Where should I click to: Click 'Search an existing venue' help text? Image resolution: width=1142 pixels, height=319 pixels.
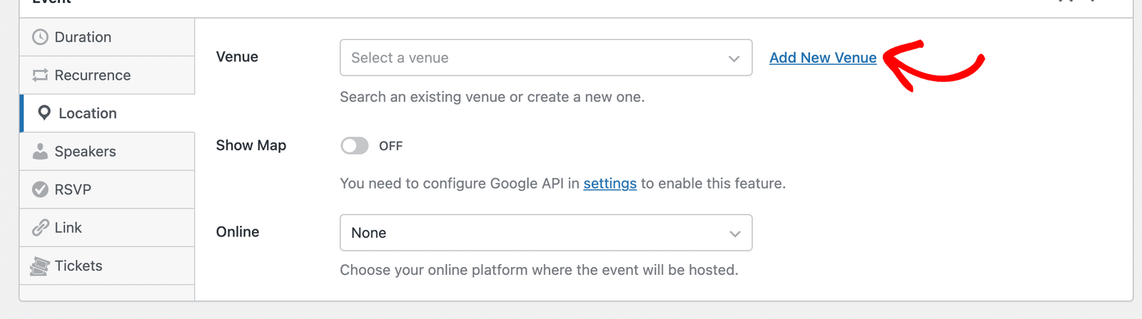pyautogui.click(x=492, y=97)
